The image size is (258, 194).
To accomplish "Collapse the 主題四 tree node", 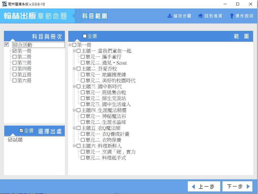I will [74, 110].
